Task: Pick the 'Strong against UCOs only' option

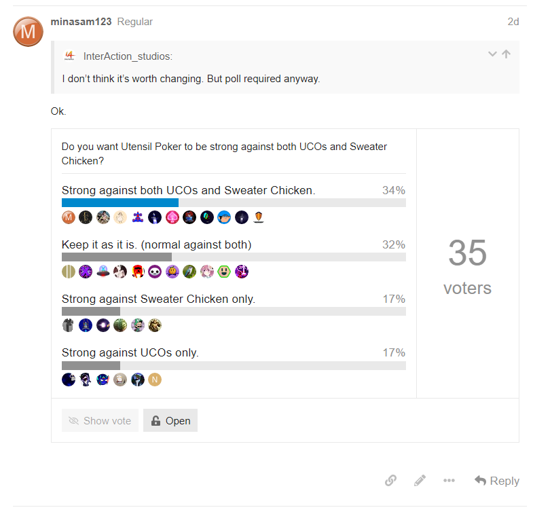Action: [130, 352]
